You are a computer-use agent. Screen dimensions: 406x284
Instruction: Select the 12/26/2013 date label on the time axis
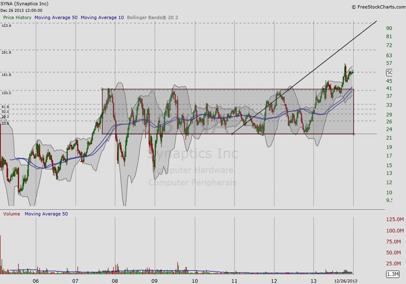[x=345, y=281]
